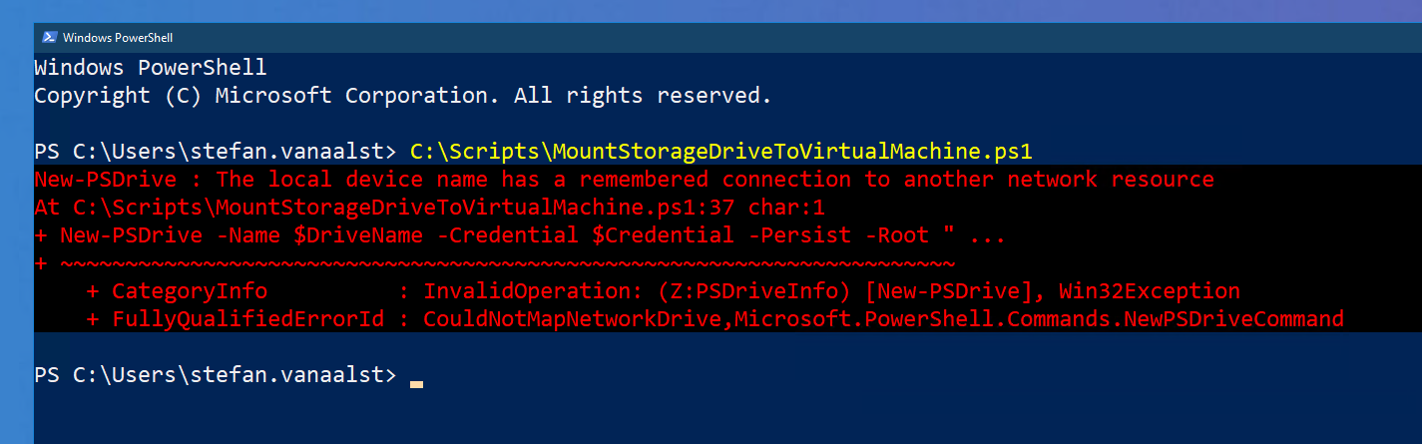Viewport: 1422px width, 444px height.
Task: Click the Windows PowerShell title bar text
Action: [118, 38]
